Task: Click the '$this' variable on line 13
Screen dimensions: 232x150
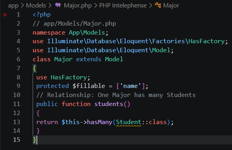Action: pyautogui.click(x=71, y=122)
